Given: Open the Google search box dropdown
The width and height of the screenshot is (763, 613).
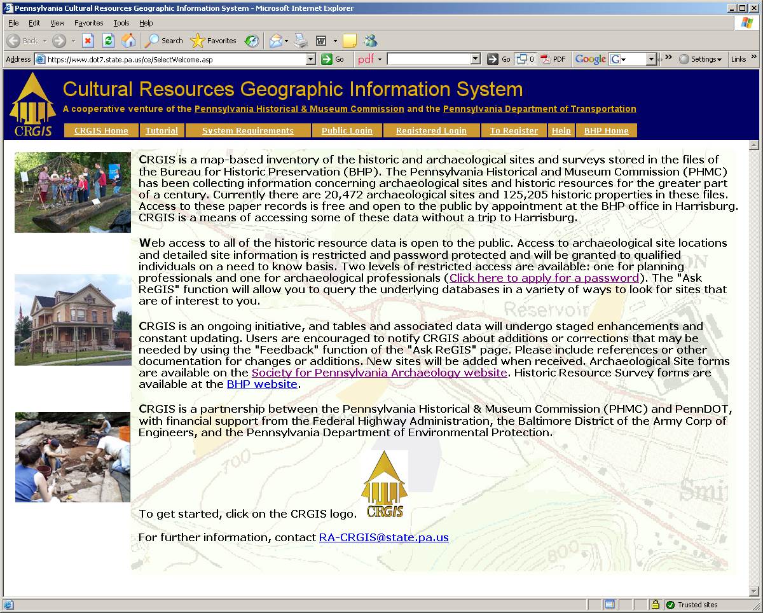Looking at the screenshot, I should pos(651,59).
